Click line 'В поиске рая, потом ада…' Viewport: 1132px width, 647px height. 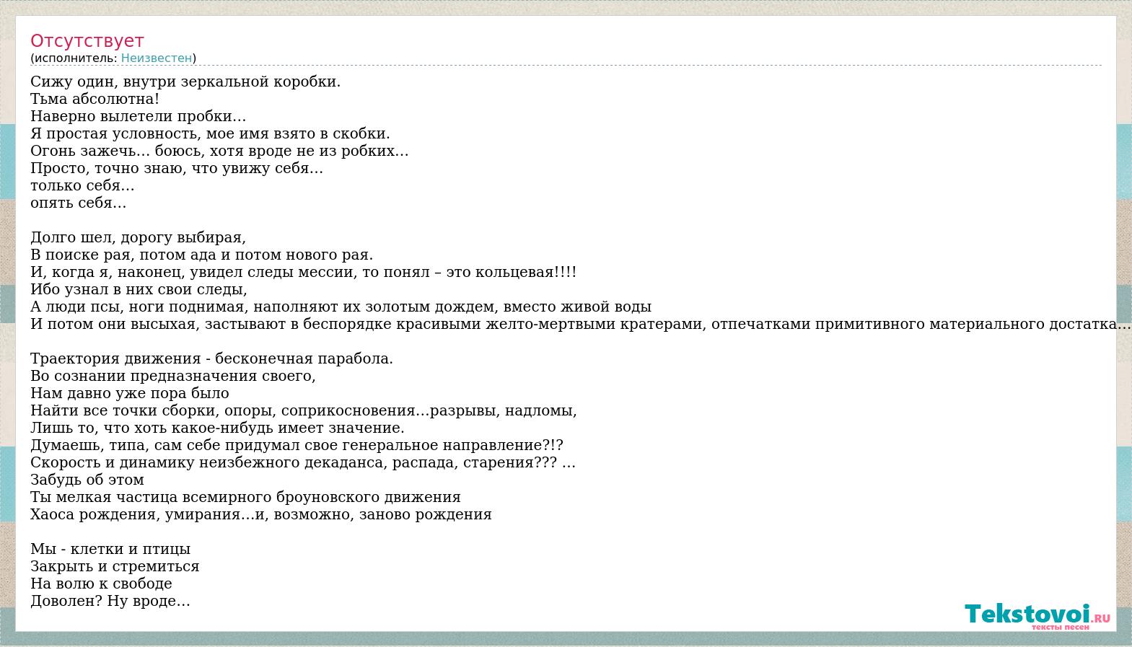(x=202, y=255)
